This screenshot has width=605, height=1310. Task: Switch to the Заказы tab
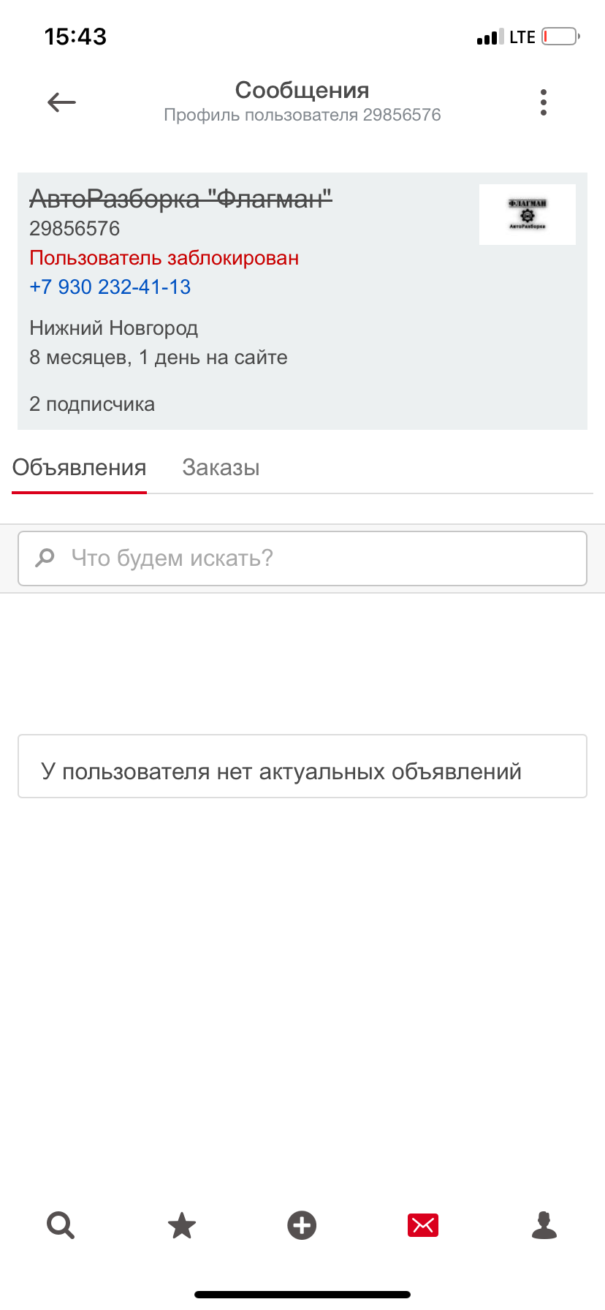click(221, 468)
